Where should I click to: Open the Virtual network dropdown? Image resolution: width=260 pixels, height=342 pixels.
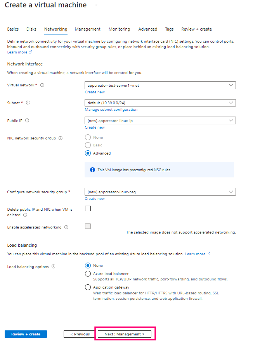tap(160, 85)
